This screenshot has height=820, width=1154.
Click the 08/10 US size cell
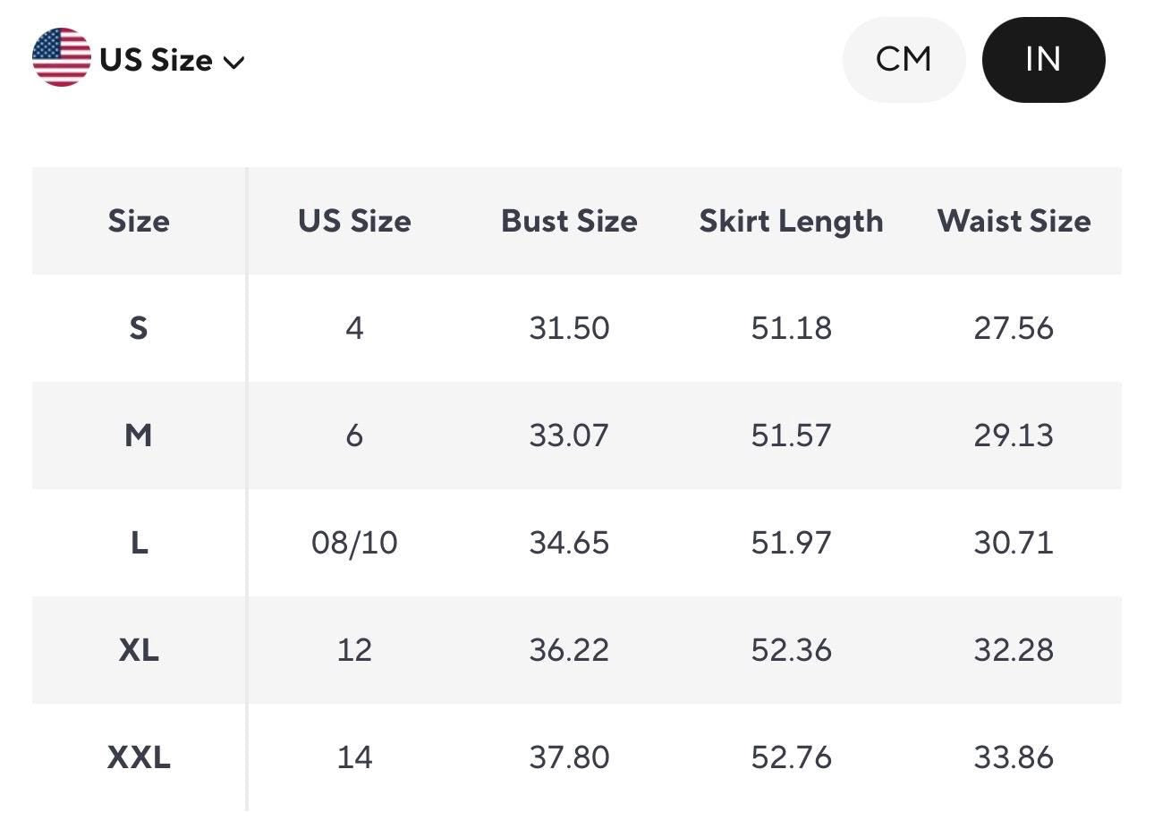tap(354, 543)
